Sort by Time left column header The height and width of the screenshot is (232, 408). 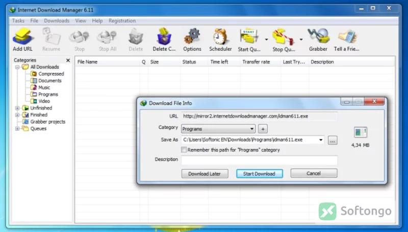pos(224,62)
